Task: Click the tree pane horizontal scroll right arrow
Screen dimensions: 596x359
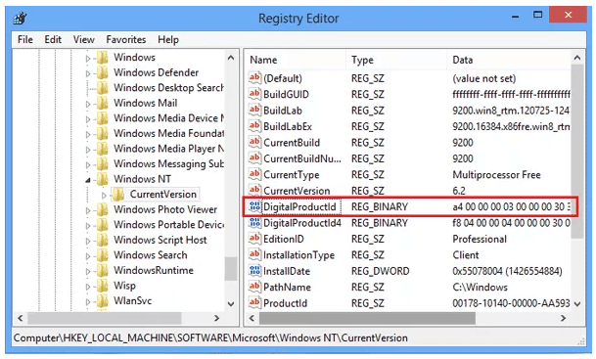Action: (x=217, y=318)
